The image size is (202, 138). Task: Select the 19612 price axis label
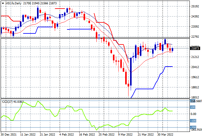(195, 77)
